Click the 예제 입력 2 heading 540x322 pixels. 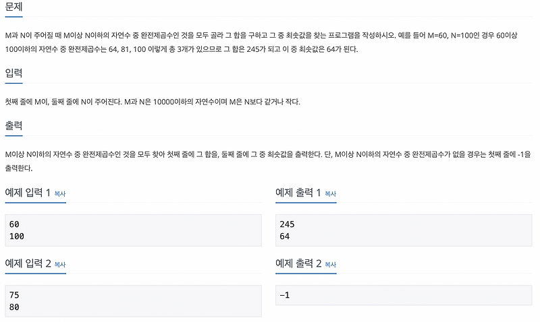point(28,263)
